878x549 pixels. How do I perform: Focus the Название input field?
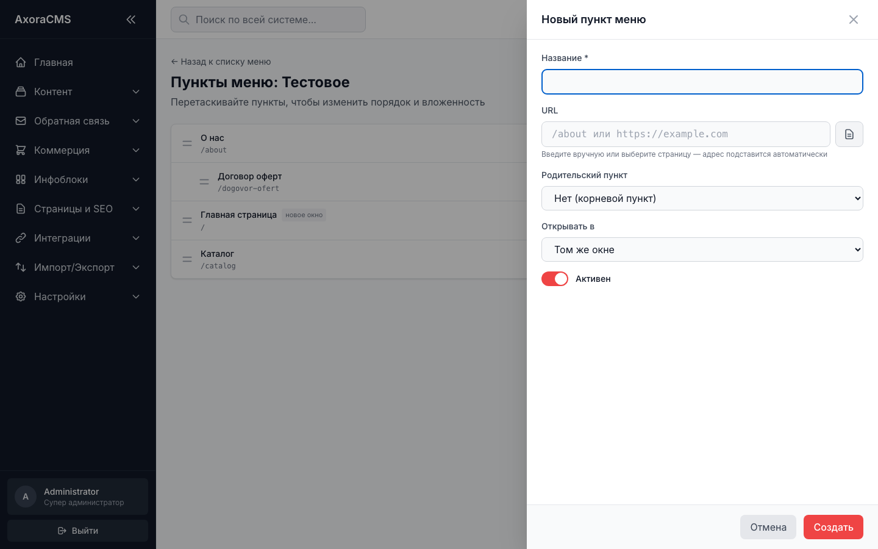coord(702,82)
